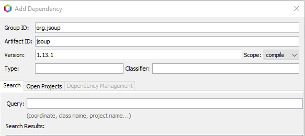Open the Scope dropdown set to compile

[x=281, y=55]
